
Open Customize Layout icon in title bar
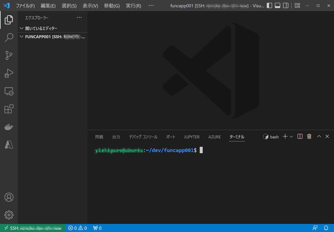pos(297,6)
